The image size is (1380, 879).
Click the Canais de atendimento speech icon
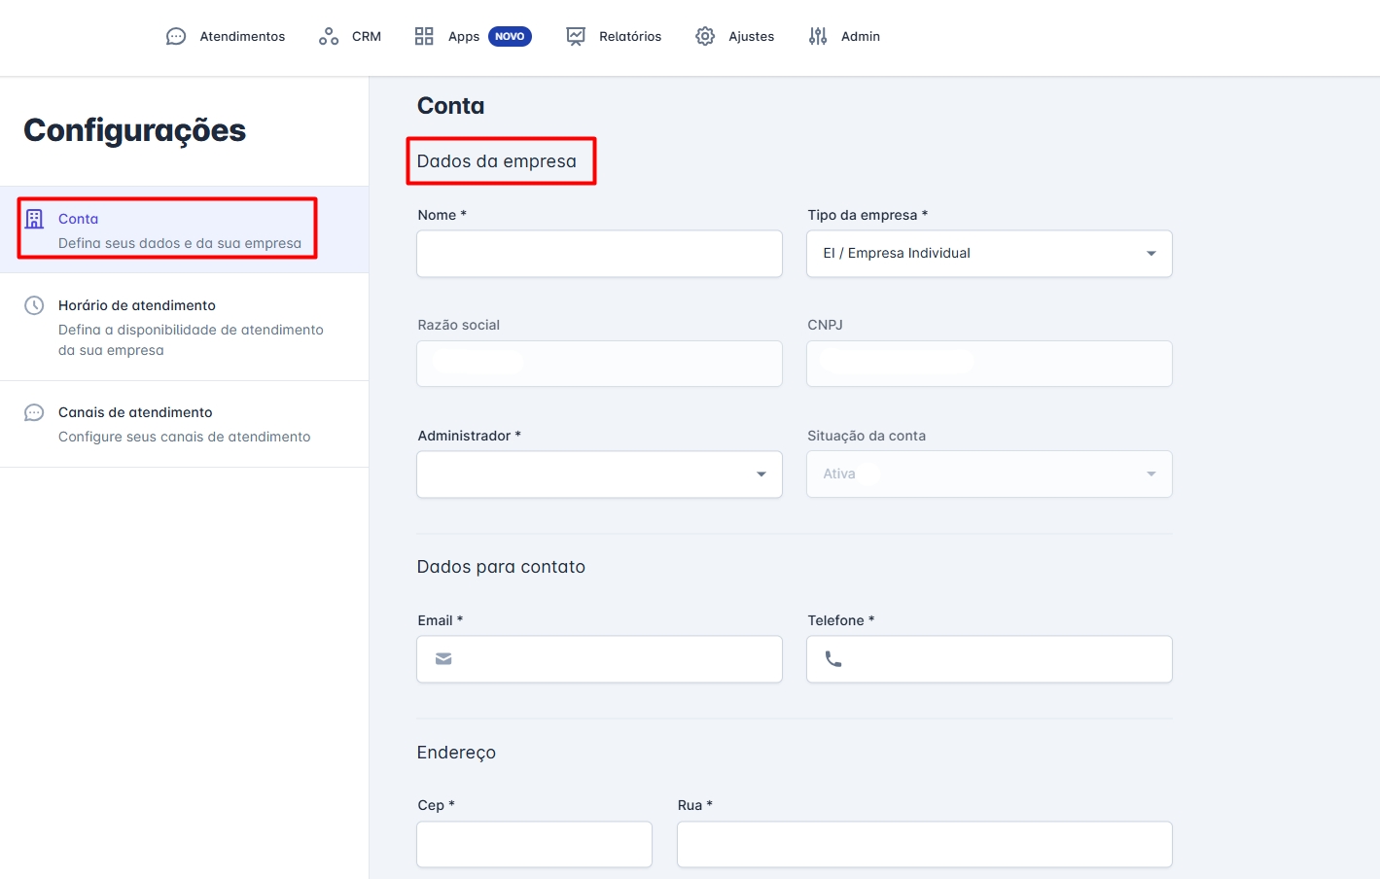tap(34, 412)
